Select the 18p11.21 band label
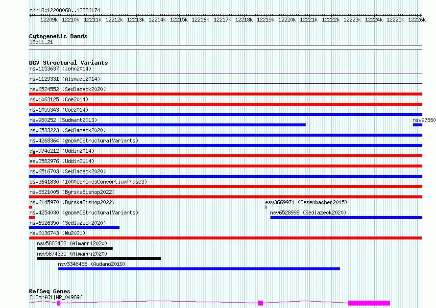 pyautogui.click(x=41, y=42)
